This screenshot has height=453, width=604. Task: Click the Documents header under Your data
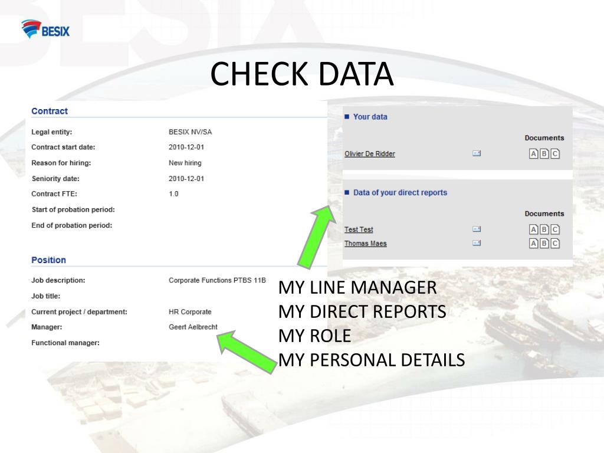tap(544, 138)
